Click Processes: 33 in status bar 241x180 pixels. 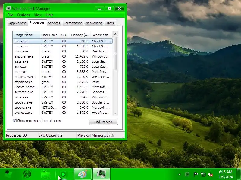16,135
